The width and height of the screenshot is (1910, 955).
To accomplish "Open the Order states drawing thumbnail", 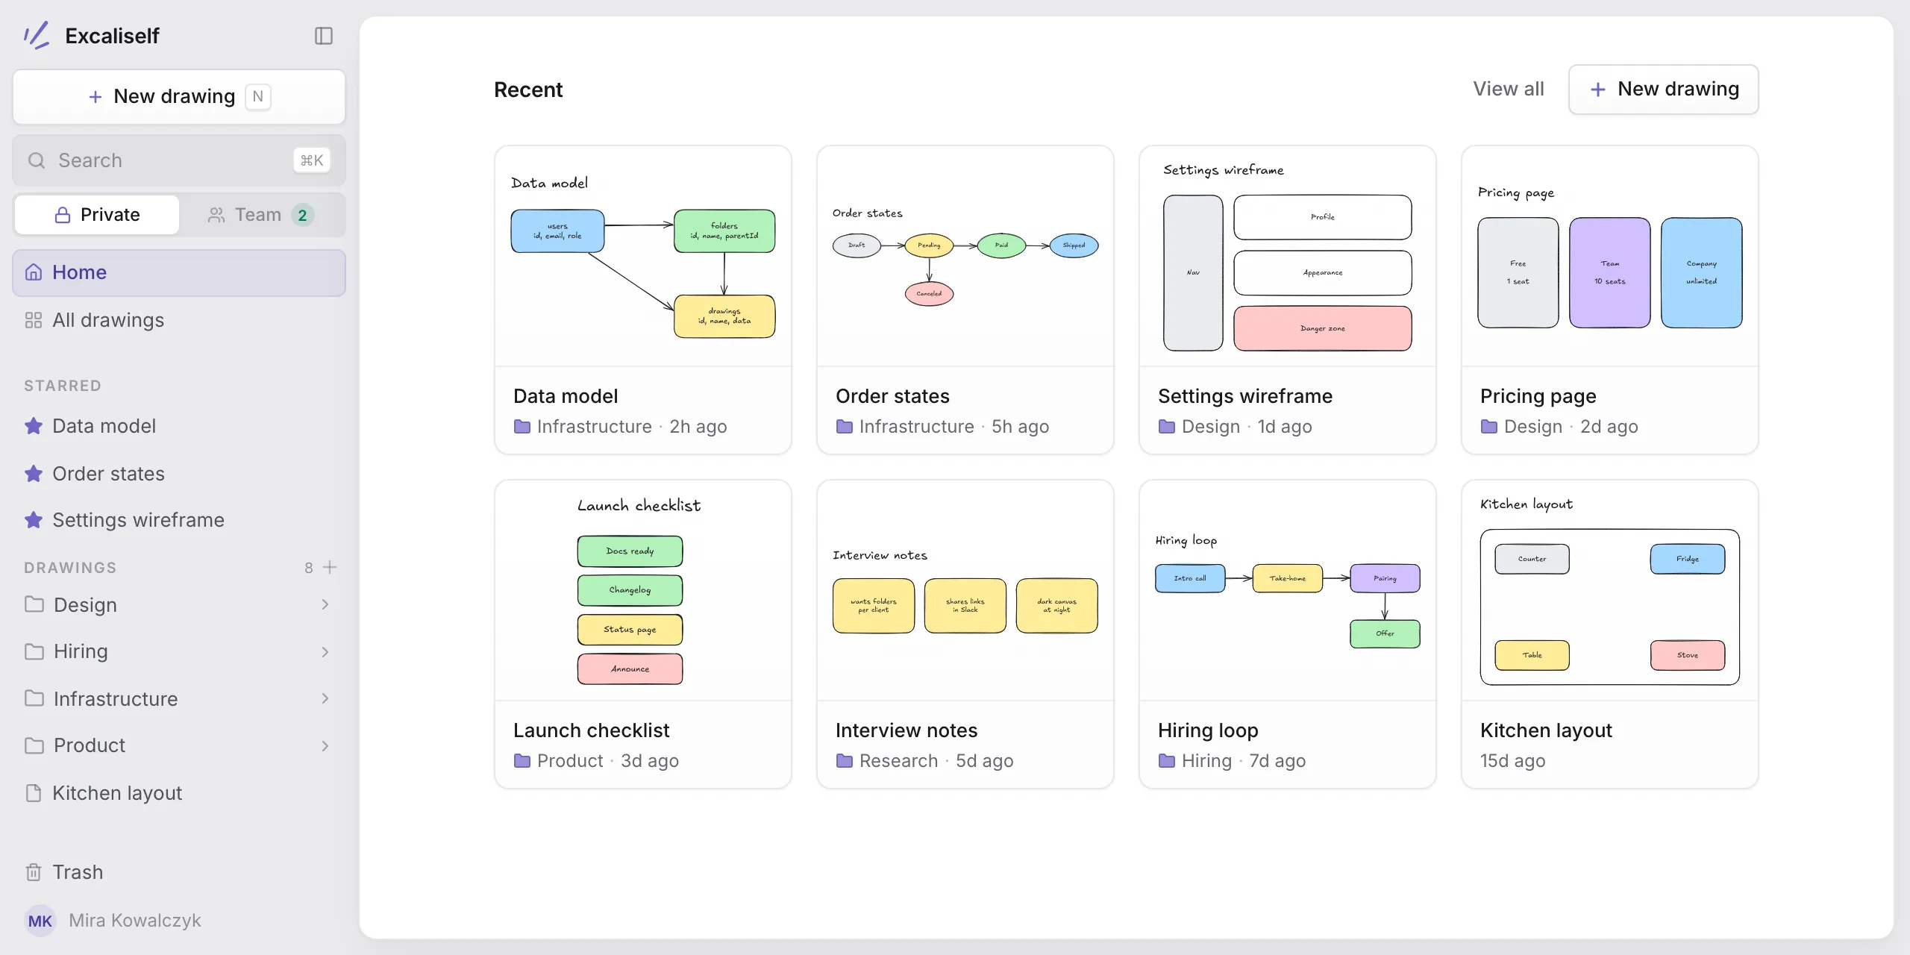I will pyautogui.click(x=965, y=256).
